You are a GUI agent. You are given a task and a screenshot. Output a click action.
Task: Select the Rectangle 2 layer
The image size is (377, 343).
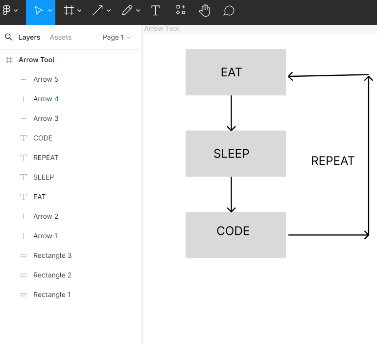point(71,275)
